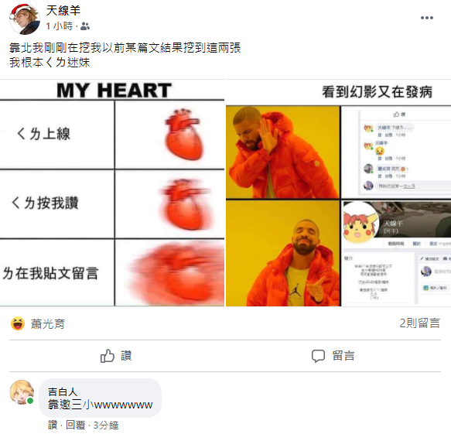Expand the 2則留言 comments count
The width and height of the screenshot is (451, 434).
tap(419, 323)
